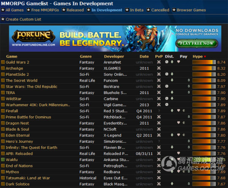The image size is (228, 188).
Task: Sort the list by Dist. column
Action: coord(169,56)
